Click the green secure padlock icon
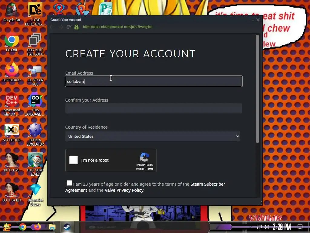 77,27
